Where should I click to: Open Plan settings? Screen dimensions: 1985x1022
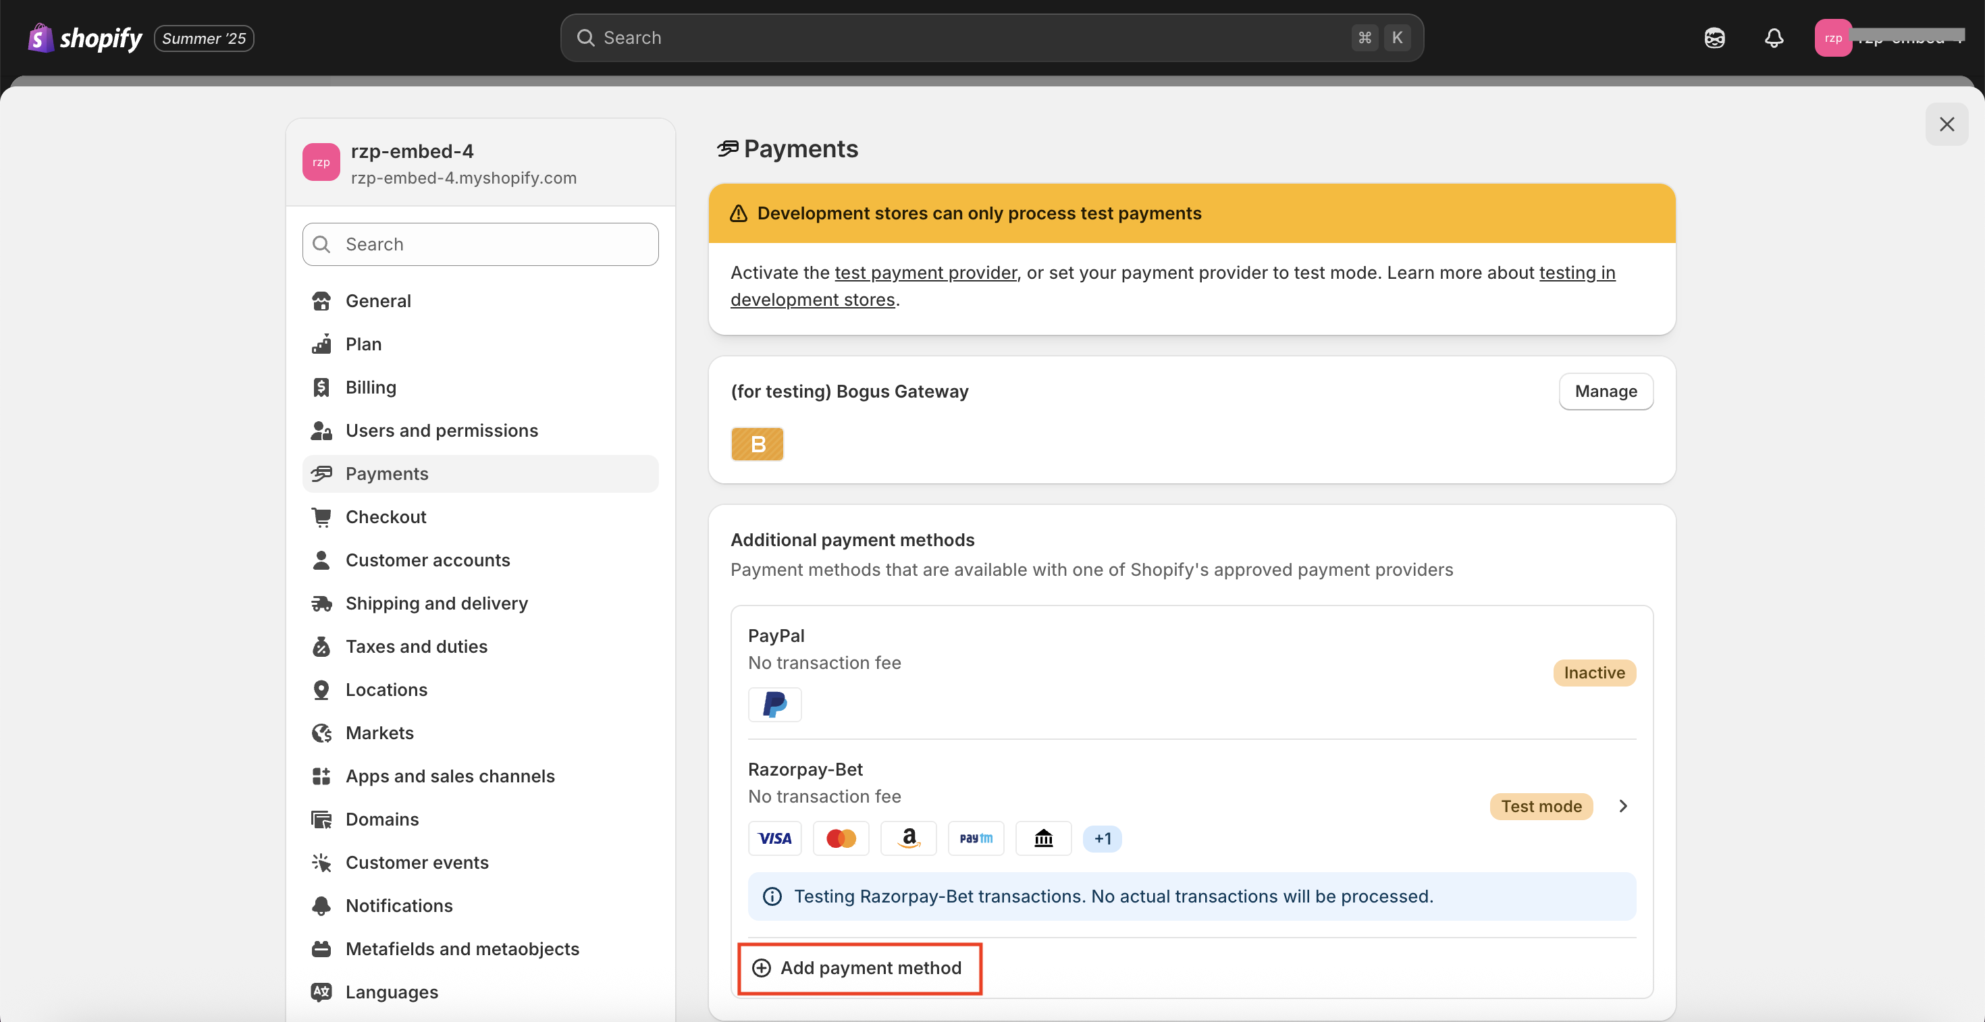[480, 344]
